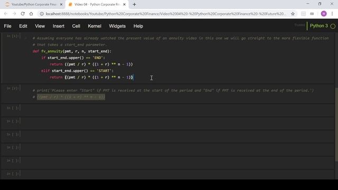
Task: Reload the notebook page
Action: (23, 14)
